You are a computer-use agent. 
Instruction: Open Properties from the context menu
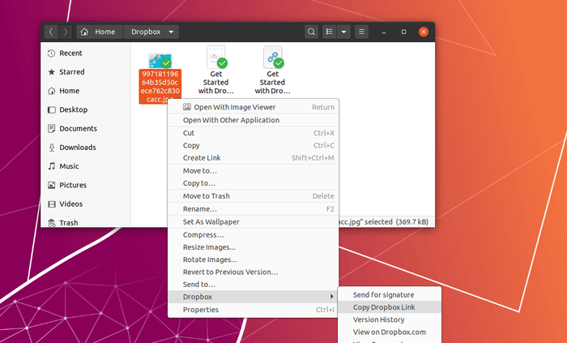tap(253, 310)
